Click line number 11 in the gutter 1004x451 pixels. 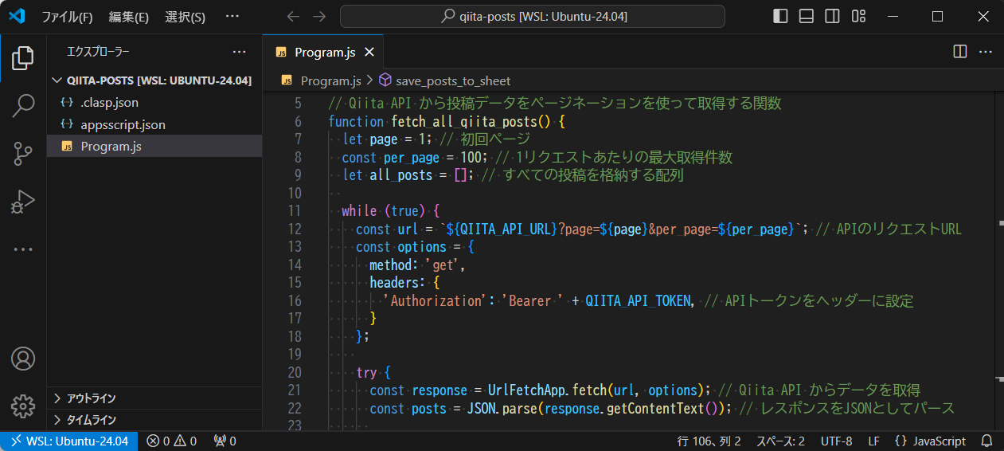coord(295,211)
